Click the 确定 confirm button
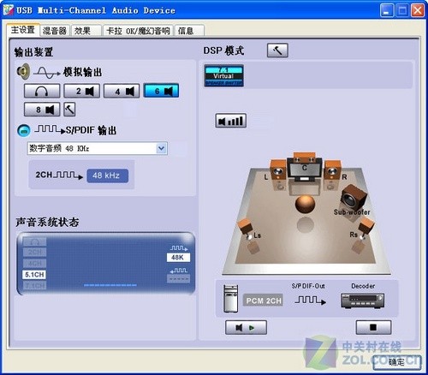Screen dimensions: 428x375 (x=396, y=362)
